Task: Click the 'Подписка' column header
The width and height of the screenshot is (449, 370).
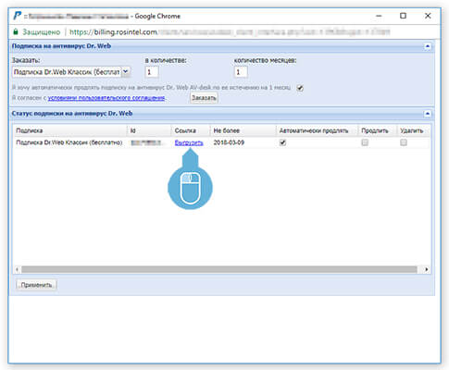Action: pyautogui.click(x=70, y=130)
